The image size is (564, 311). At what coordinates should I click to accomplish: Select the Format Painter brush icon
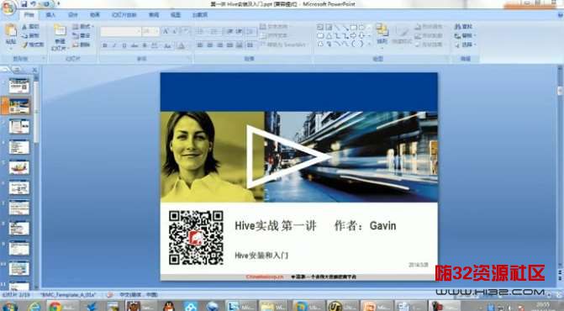pos(24,45)
